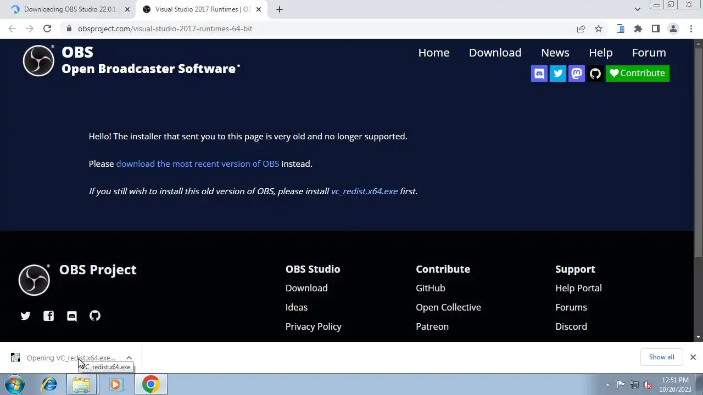This screenshot has height=395, width=703.
Task: Click Show all downloads button
Action: click(661, 357)
